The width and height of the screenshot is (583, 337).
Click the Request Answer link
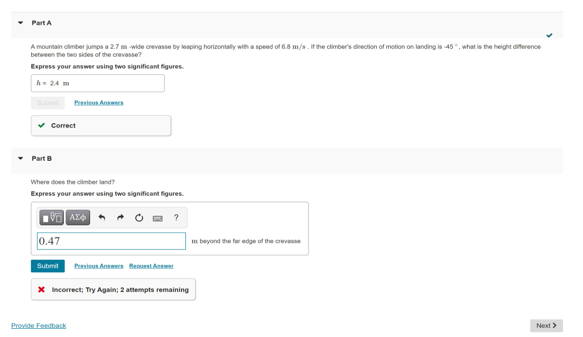pos(151,266)
